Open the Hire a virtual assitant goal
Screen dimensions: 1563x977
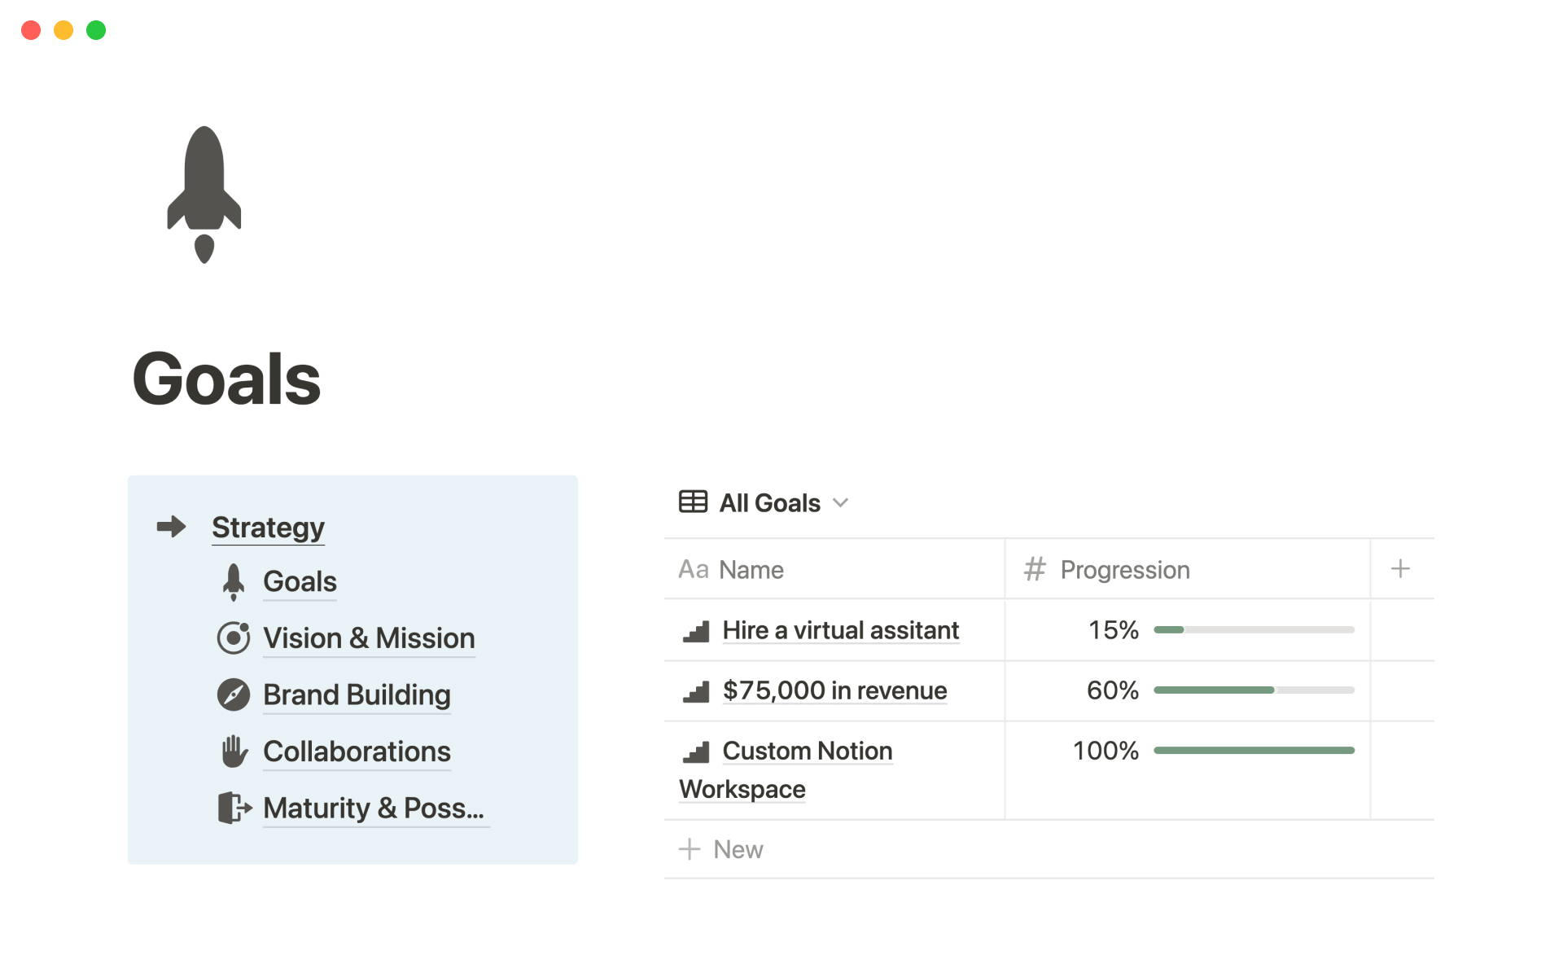pos(840,631)
